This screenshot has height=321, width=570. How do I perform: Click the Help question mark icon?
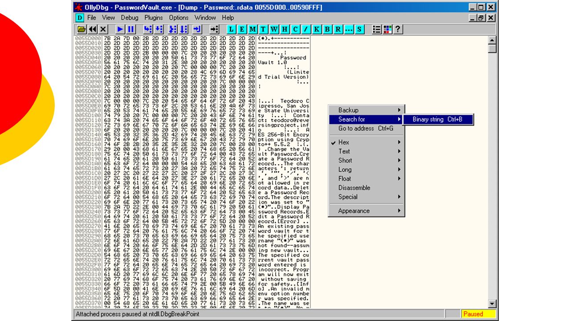pos(398,29)
